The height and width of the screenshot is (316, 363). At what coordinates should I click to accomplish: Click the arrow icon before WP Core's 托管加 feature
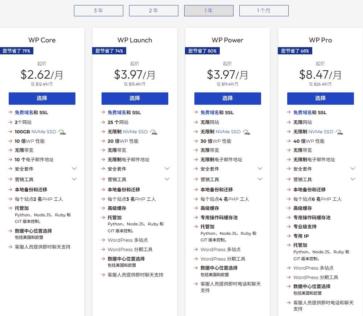10,208
